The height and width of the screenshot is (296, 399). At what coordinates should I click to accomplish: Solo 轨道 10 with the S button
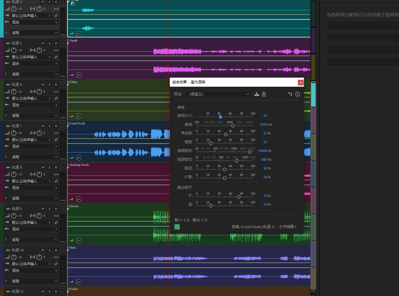point(49,250)
